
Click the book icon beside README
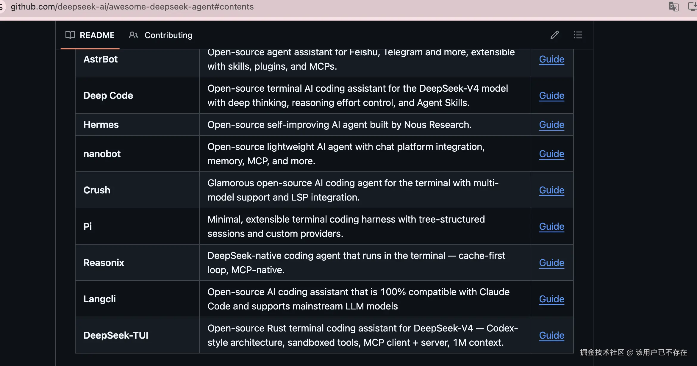(x=70, y=35)
